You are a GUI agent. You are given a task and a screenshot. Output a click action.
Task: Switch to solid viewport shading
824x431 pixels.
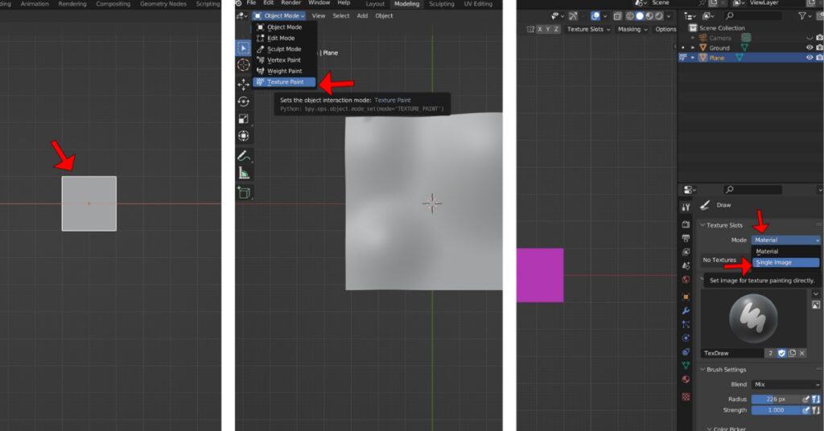tap(640, 16)
